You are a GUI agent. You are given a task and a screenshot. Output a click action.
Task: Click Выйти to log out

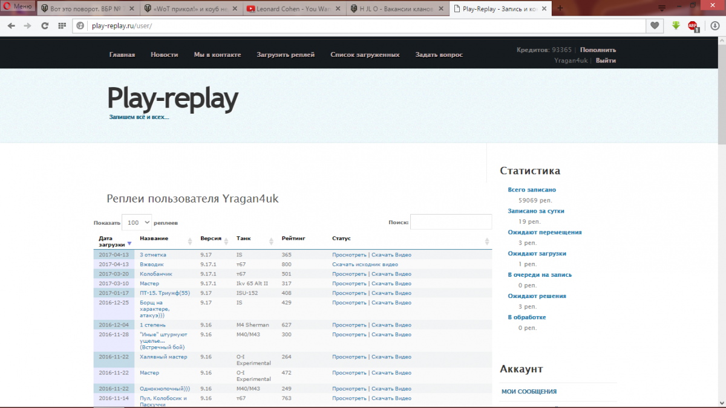point(606,60)
